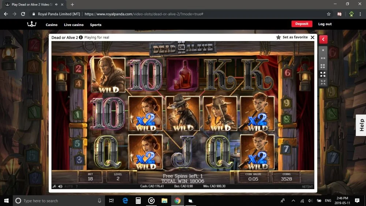Close the Dead or Alive 2 browser tab
366x206 pixels.
62,4
